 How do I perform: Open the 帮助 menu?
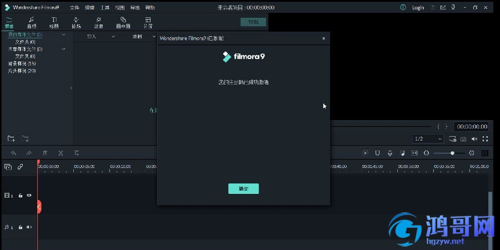pos(150,7)
